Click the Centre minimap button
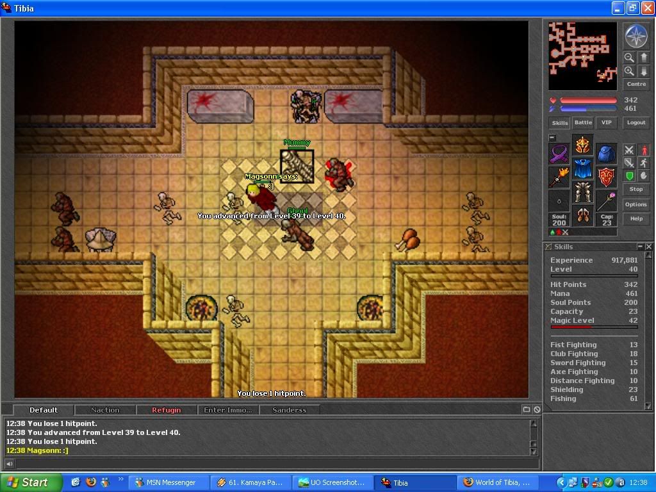The image size is (656, 492). (636, 84)
